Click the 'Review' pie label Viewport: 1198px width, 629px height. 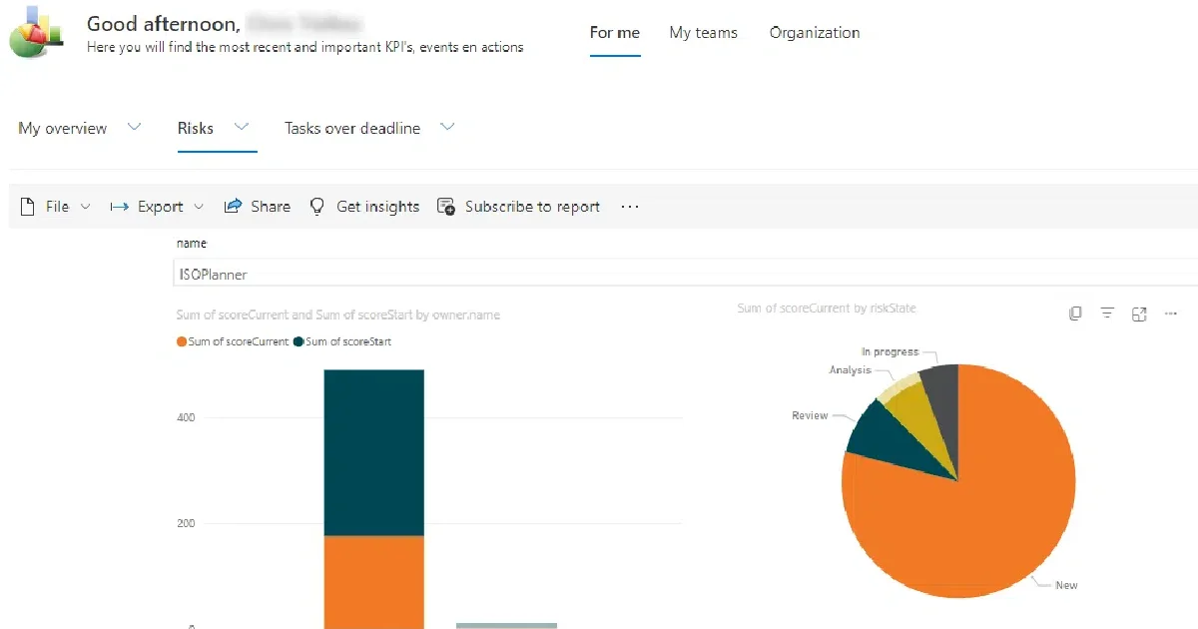click(x=810, y=415)
